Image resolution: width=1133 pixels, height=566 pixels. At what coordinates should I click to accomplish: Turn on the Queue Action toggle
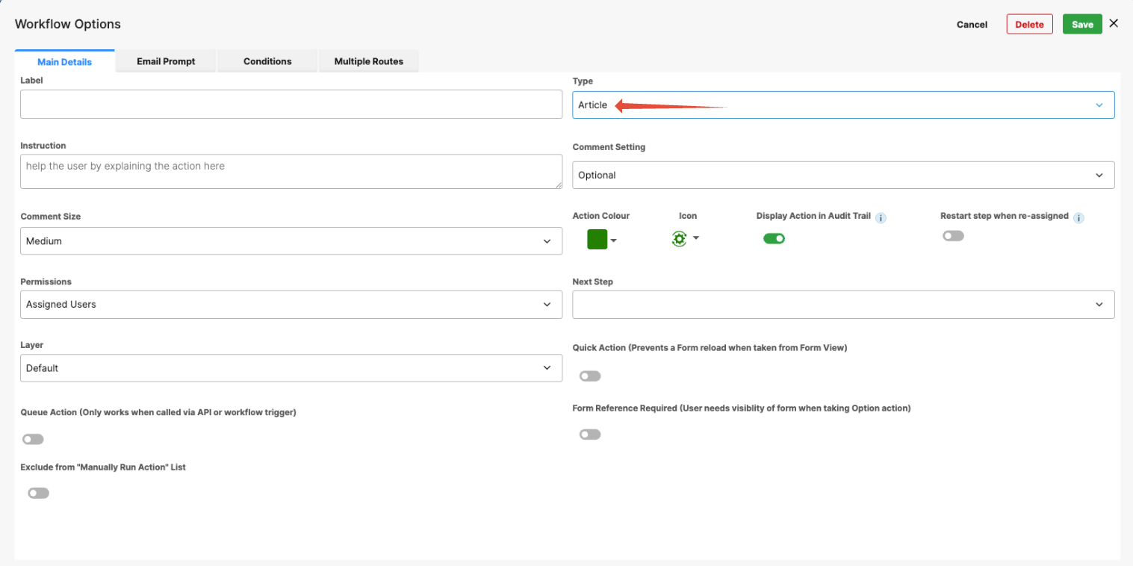pos(33,439)
